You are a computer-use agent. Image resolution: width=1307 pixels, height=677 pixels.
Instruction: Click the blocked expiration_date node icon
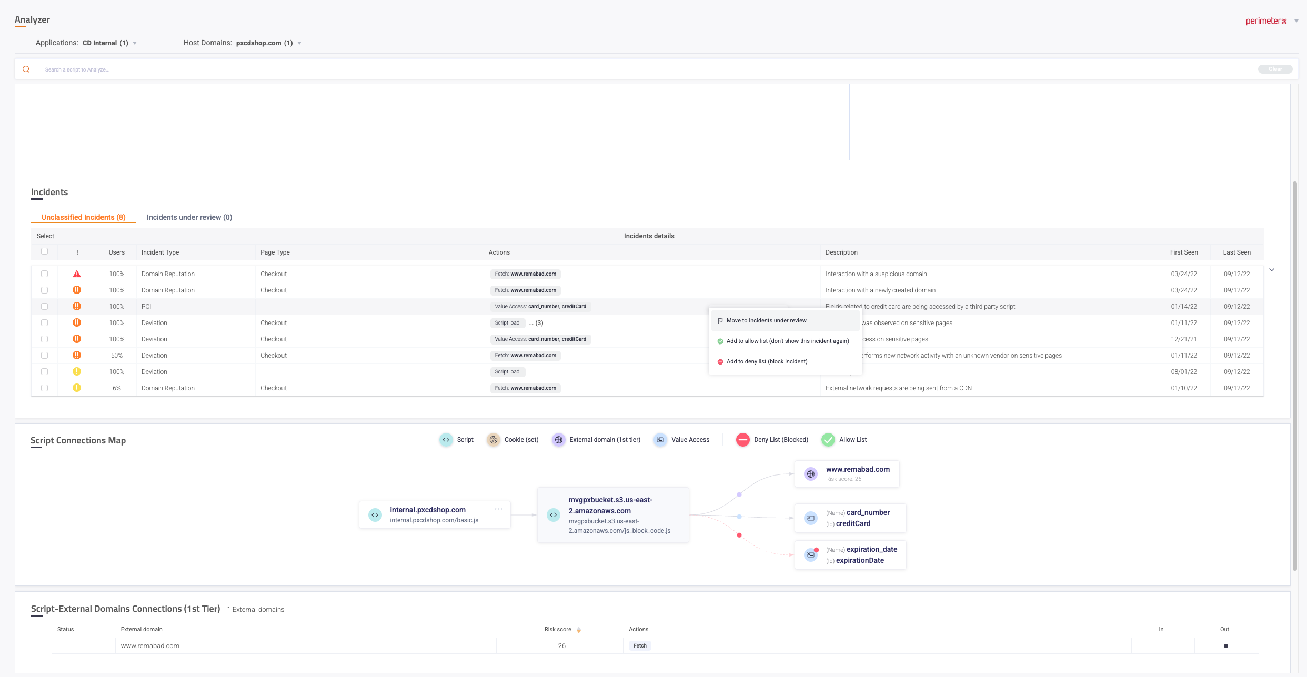[811, 555]
